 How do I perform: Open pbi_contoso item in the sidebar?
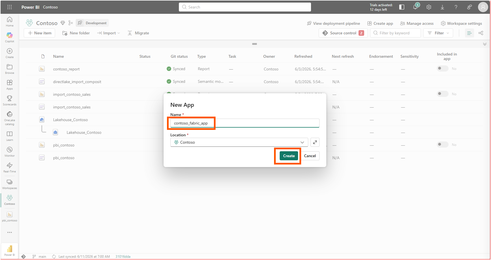[10, 216]
